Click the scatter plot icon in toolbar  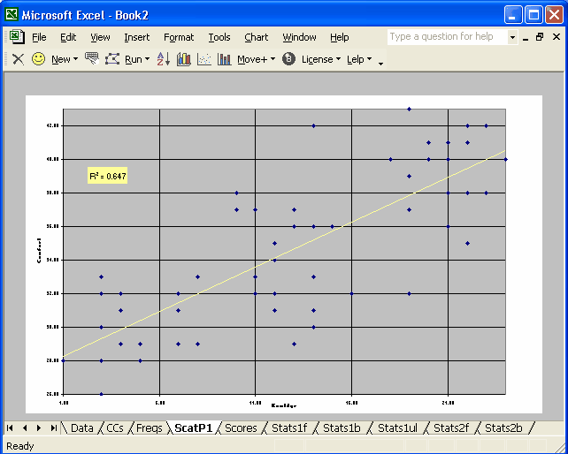click(204, 59)
